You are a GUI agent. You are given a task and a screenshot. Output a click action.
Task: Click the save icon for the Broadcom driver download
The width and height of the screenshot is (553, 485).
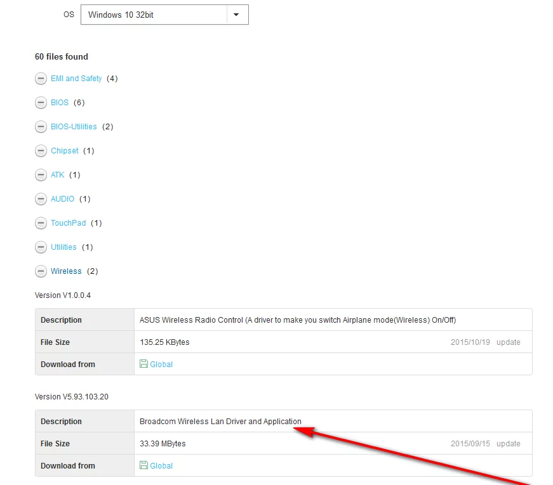(x=143, y=465)
